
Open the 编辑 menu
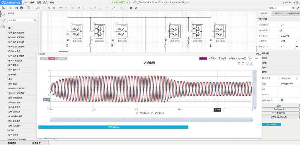(x=32, y=2)
